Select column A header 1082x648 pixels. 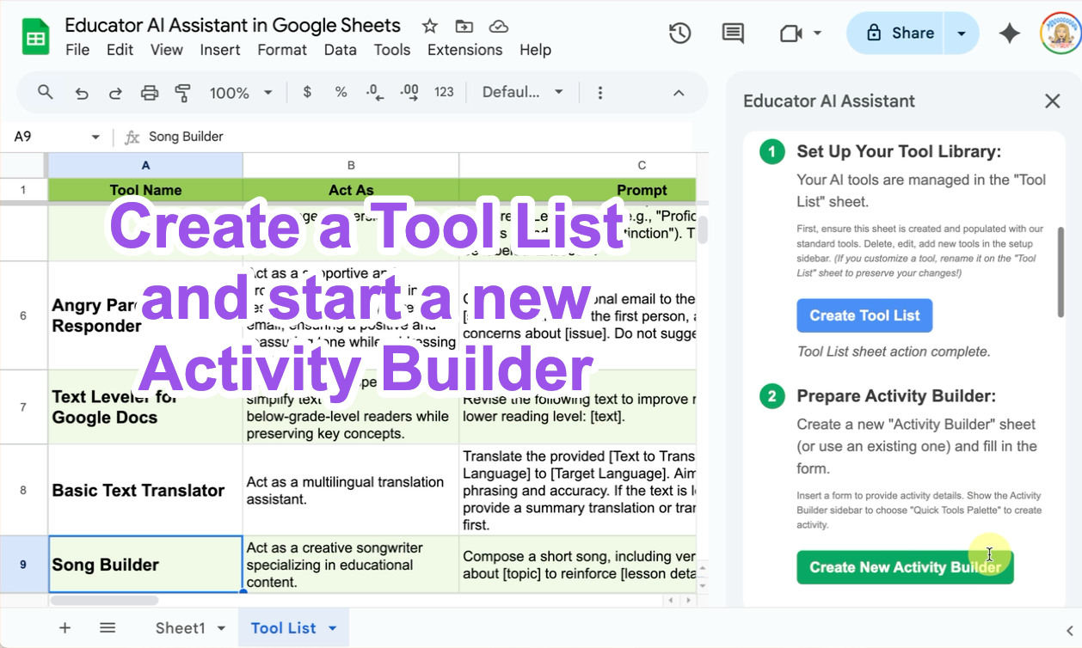145,165
